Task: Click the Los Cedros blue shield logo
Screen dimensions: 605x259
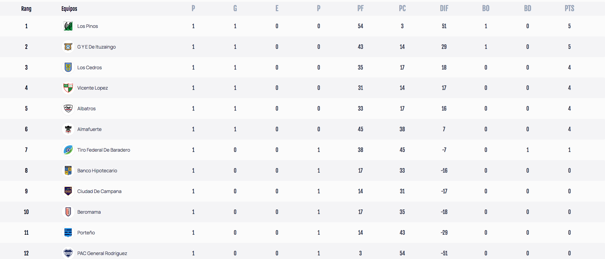Action: pos(68,67)
